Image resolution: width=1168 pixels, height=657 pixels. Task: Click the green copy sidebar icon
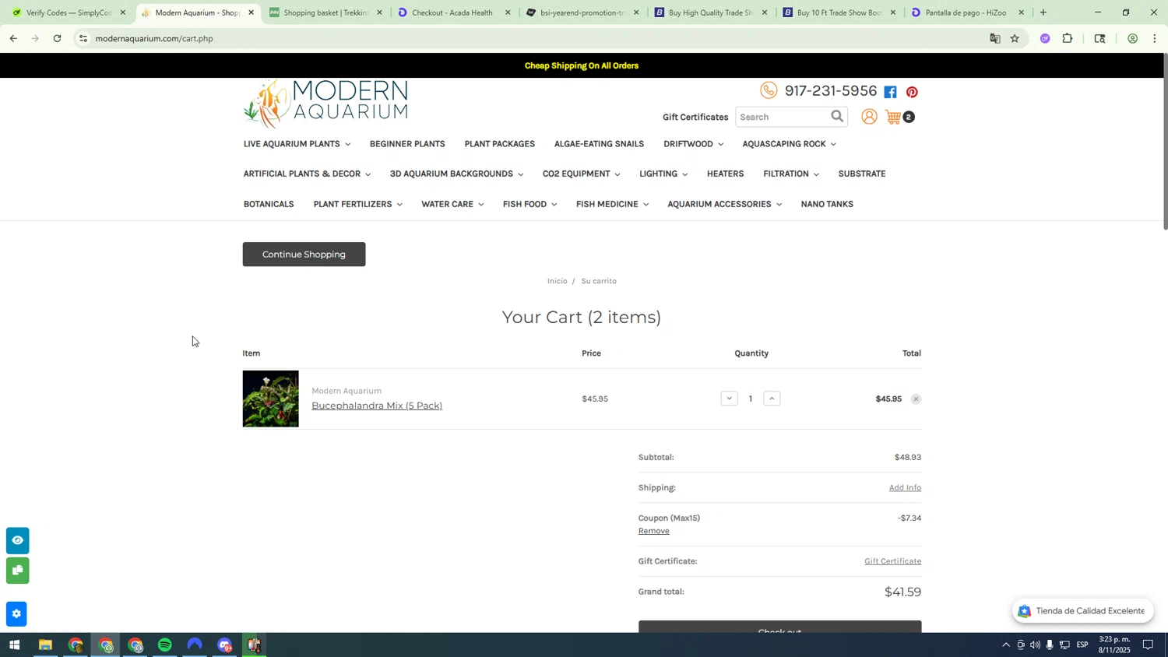pyautogui.click(x=17, y=571)
